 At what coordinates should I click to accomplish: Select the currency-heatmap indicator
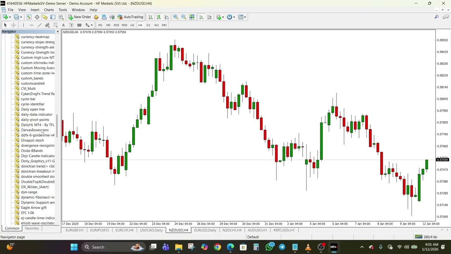pos(35,37)
